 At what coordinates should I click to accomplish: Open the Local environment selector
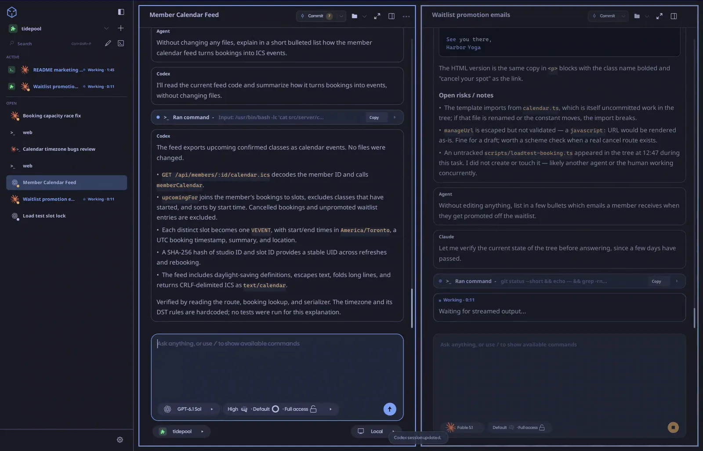377,432
